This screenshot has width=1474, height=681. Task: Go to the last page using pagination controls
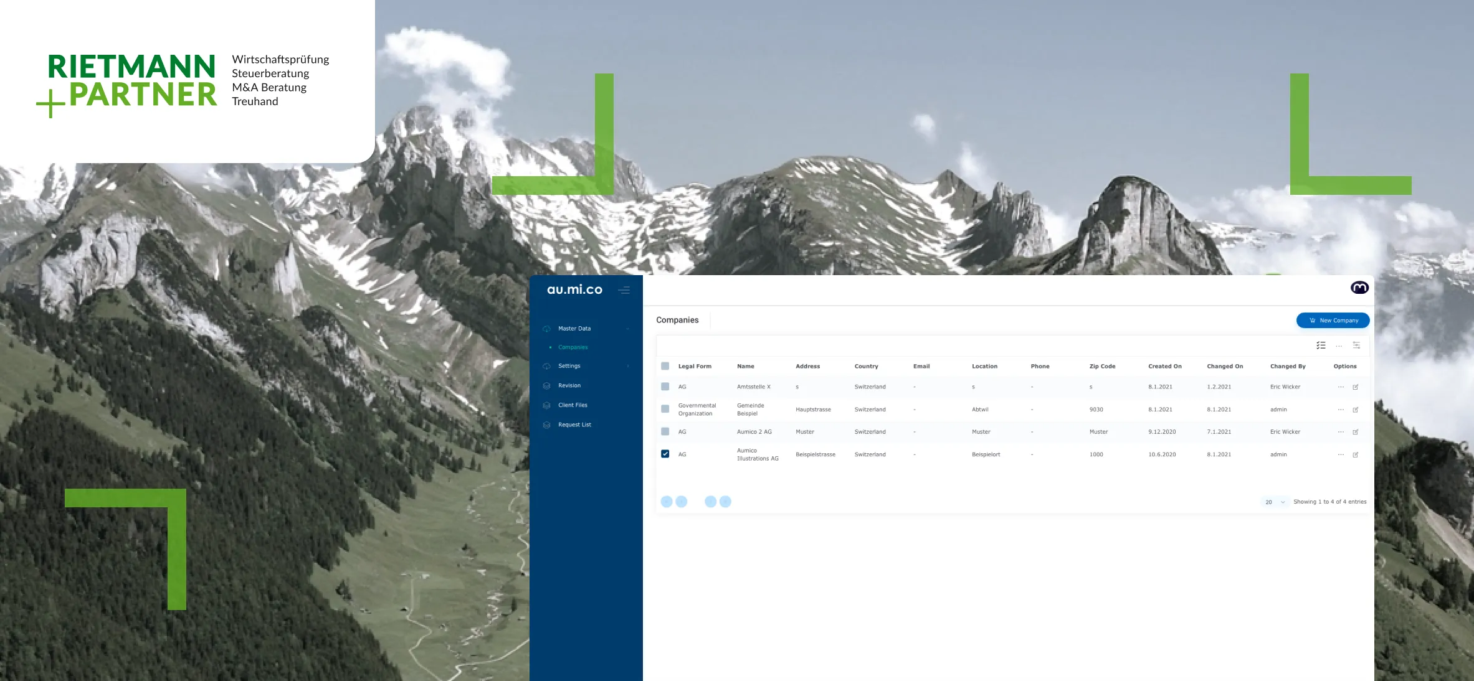(x=726, y=501)
